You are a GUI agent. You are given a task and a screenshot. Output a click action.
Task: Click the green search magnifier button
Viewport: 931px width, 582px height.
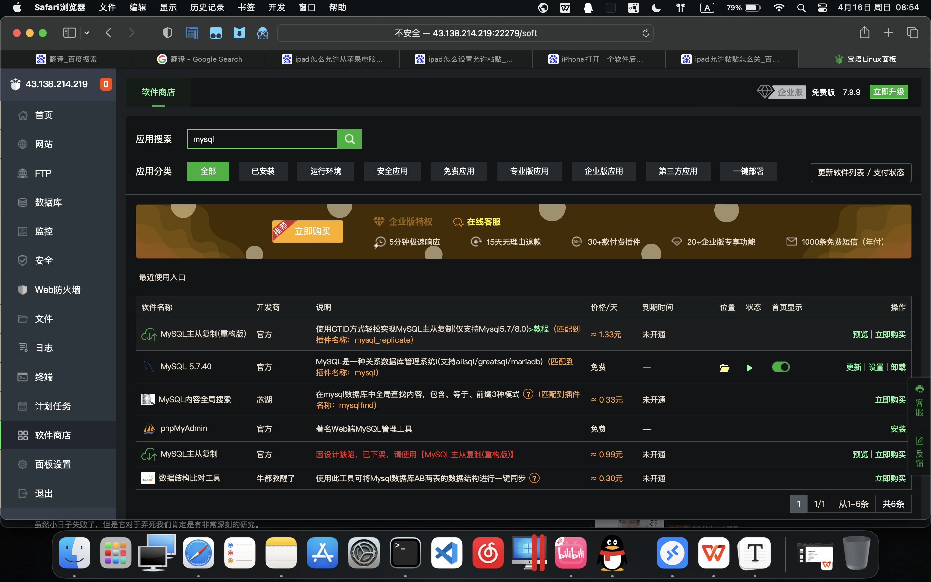pos(349,139)
